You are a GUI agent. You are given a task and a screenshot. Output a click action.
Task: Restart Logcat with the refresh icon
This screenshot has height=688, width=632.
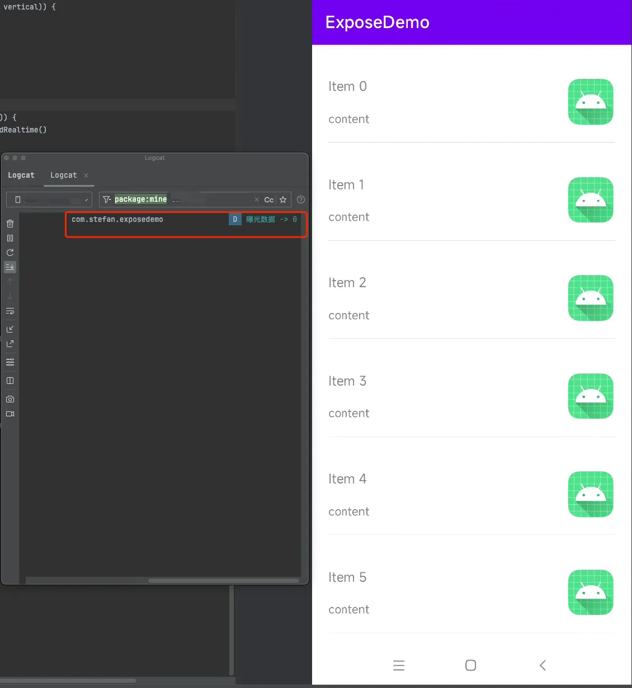point(10,253)
